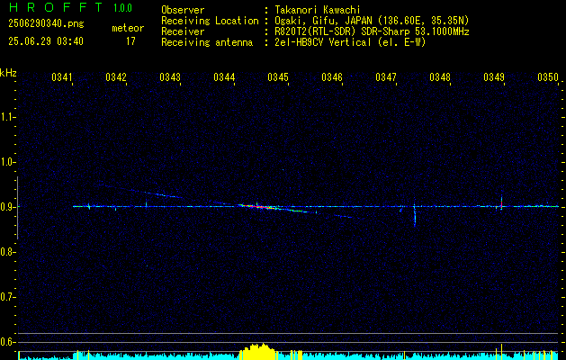Click the 0.6 kHz axis label

7,342
